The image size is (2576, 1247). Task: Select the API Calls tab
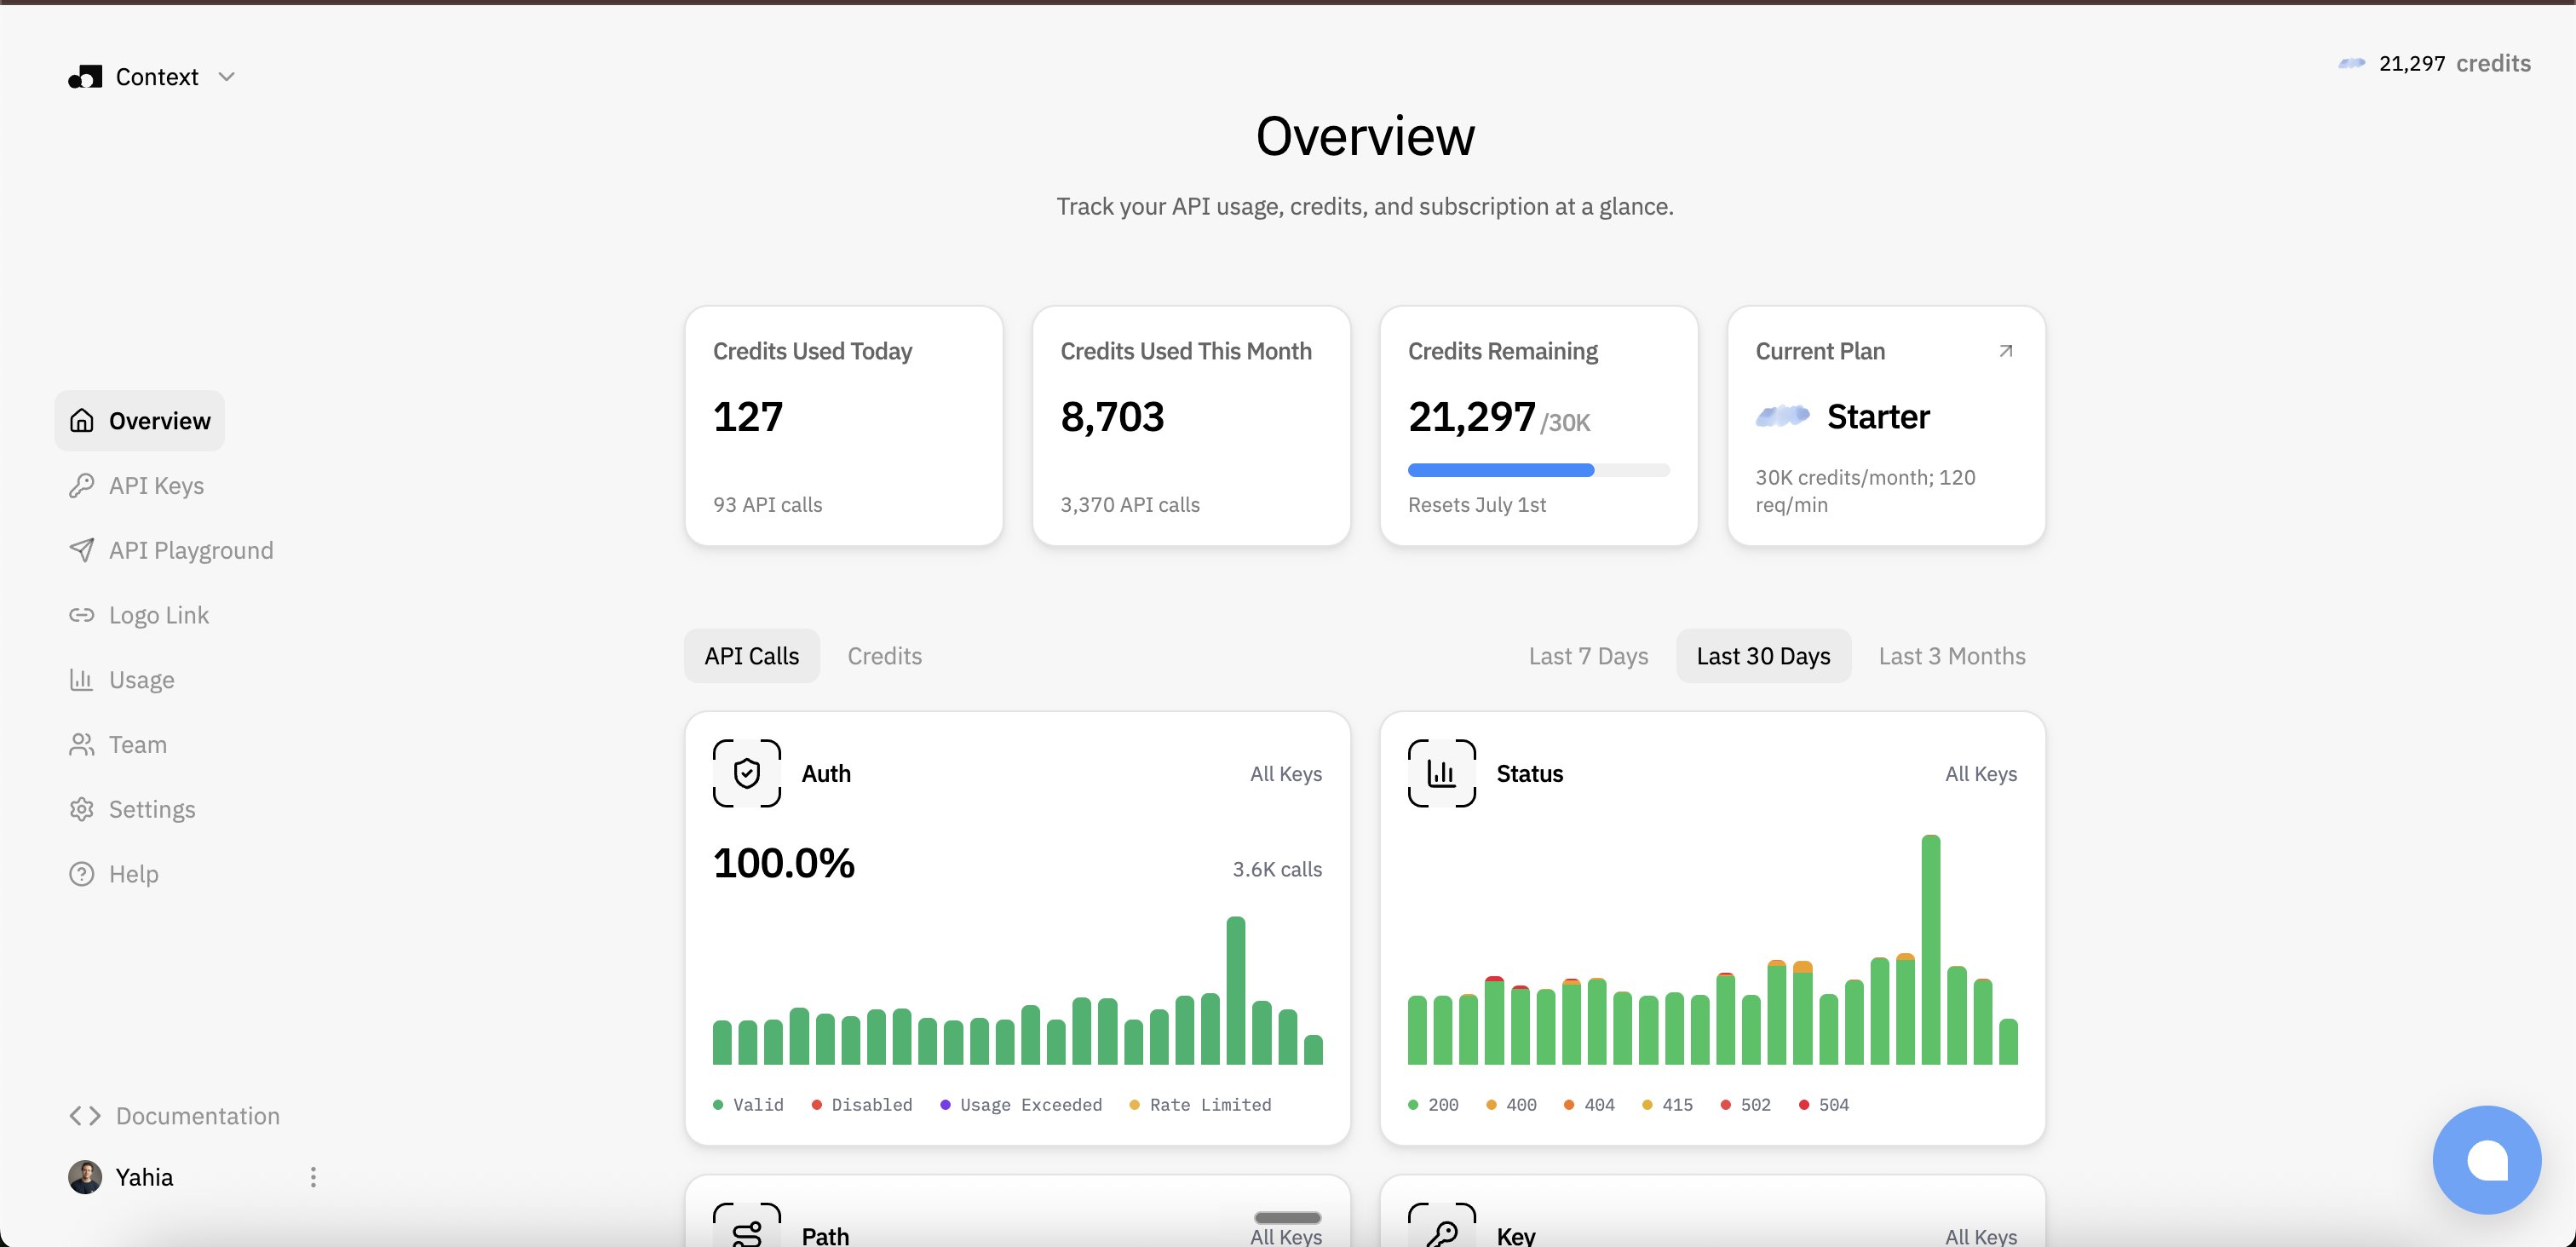click(x=752, y=656)
